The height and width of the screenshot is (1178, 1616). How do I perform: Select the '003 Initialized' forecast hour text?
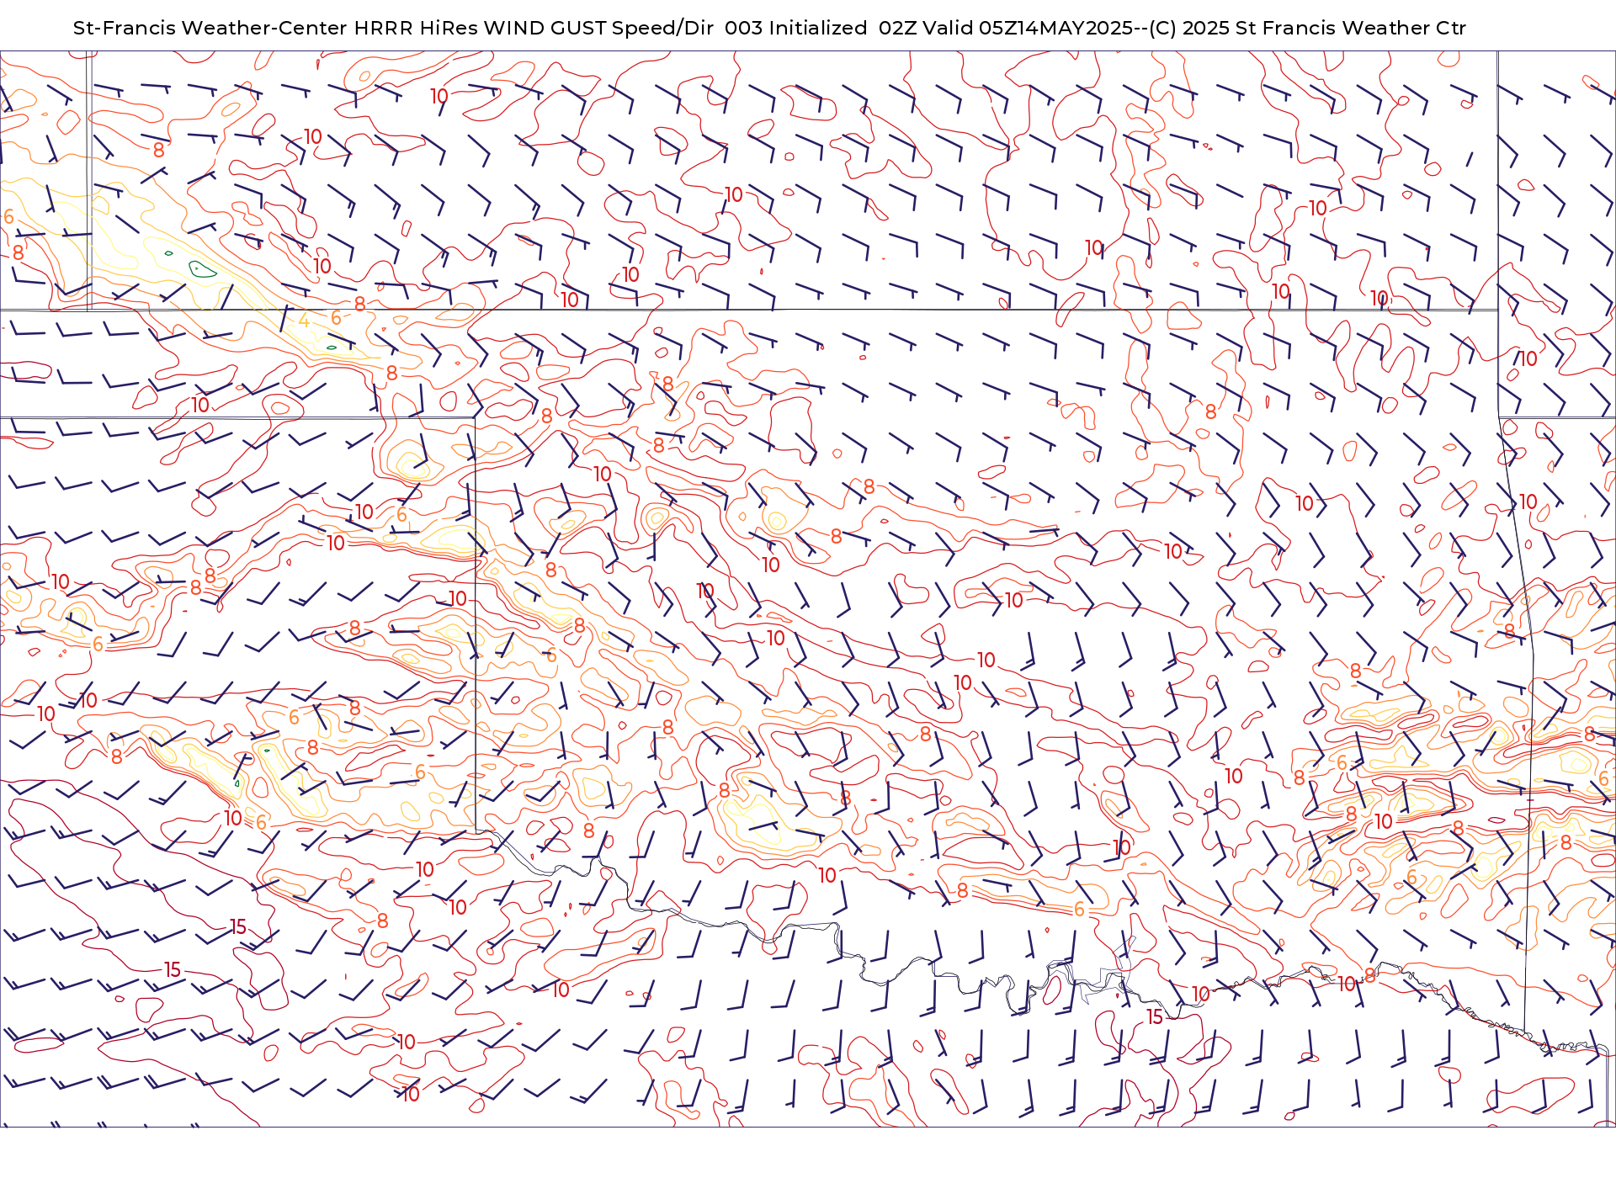coord(796,28)
